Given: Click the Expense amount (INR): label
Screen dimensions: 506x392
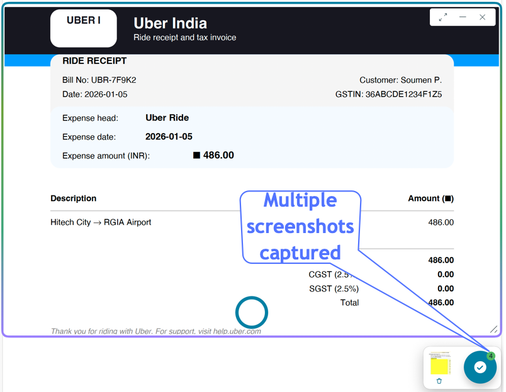Looking at the screenshot, I should 106,156.
